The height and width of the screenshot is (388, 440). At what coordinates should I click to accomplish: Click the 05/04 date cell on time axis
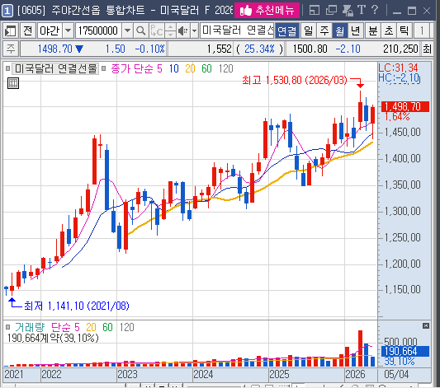coord(396,374)
